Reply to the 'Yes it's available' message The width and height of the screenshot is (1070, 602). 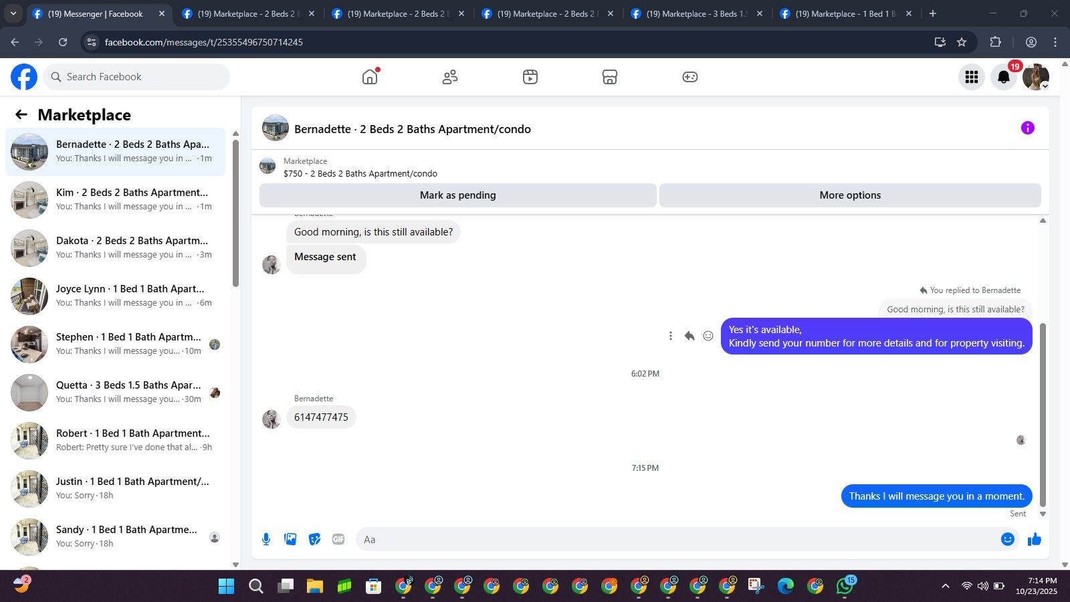(x=689, y=336)
